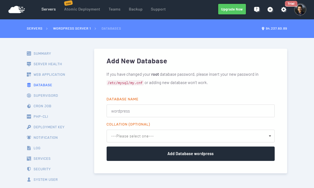Click the RunCloud cloud logo
The width and height of the screenshot is (314, 188).
tap(17, 10)
